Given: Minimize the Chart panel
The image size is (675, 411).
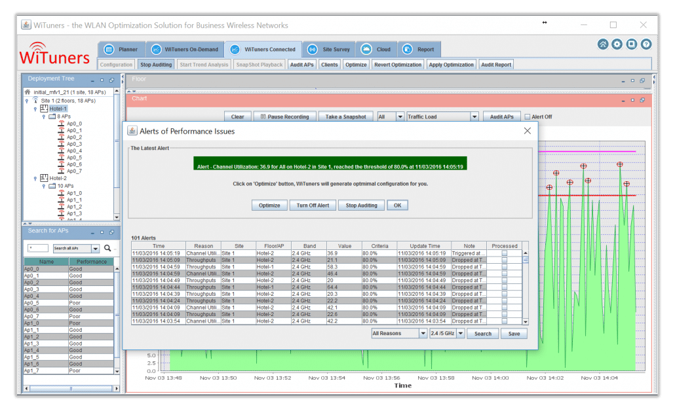Looking at the screenshot, I should pyautogui.click(x=623, y=101).
